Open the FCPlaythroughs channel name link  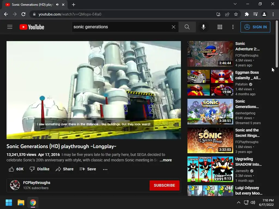pyautogui.click(x=37, y=183)
